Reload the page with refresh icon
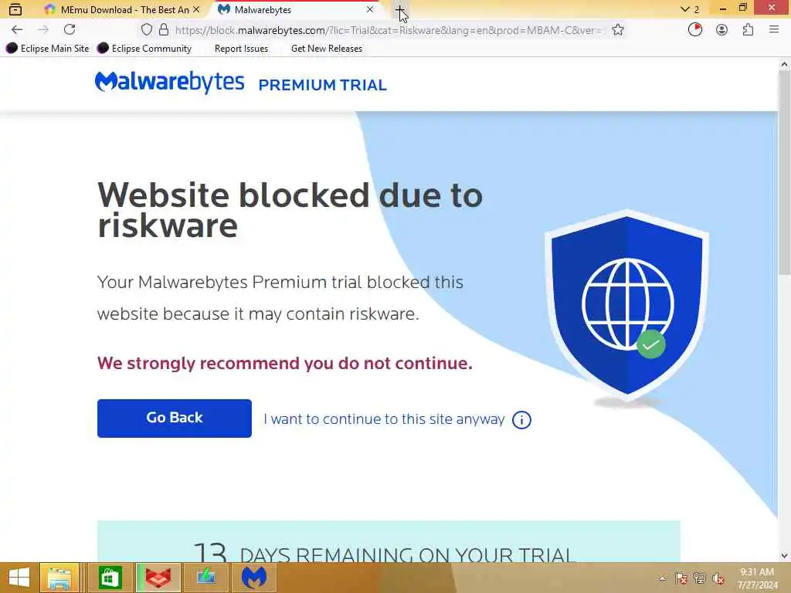Image resolution: width=791 pixels, height=593 pixels. point(70,30)
